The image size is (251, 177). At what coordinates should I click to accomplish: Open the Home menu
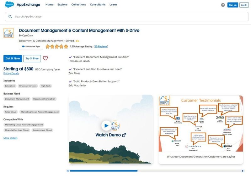[50, 5]
